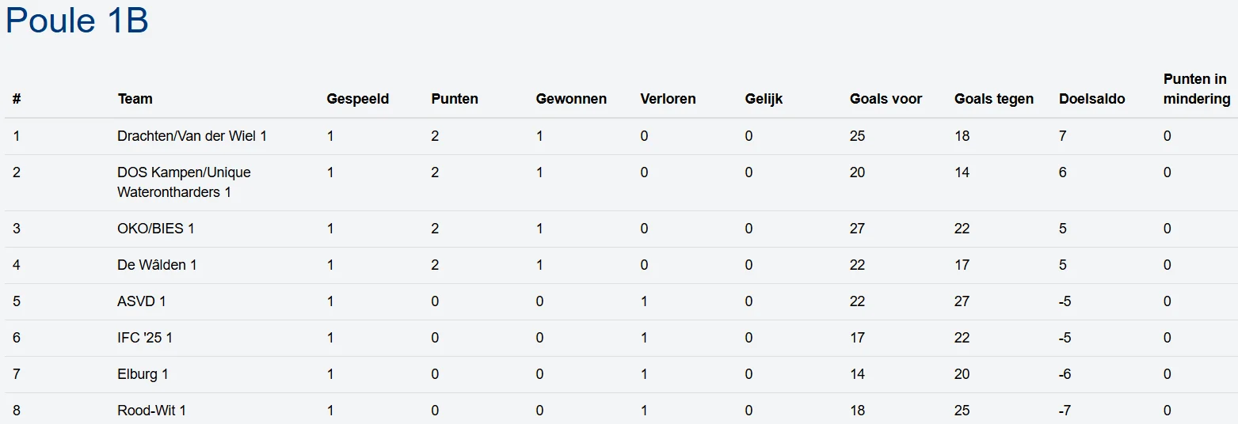Click the Team column header
Screen dimensions: 1238x424
pos(135,99)
